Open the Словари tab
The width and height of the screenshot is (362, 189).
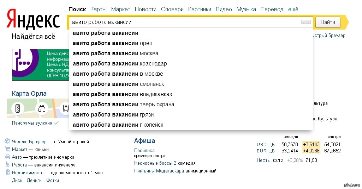click(172, 10)
